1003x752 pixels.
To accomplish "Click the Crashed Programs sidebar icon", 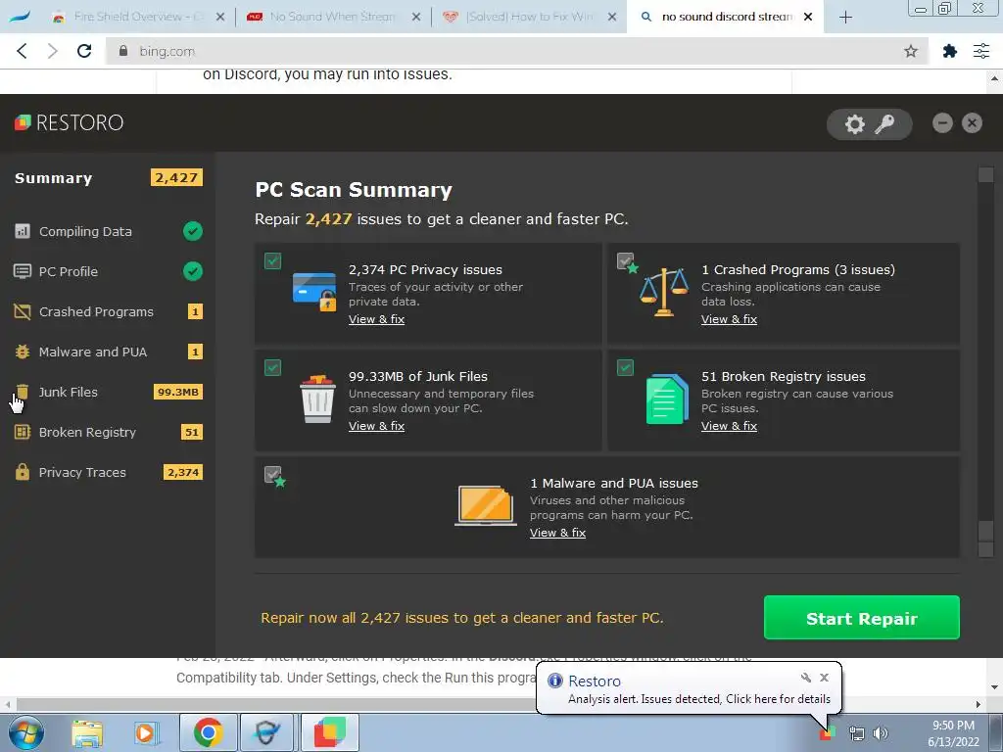I will (x=23, y=311).
